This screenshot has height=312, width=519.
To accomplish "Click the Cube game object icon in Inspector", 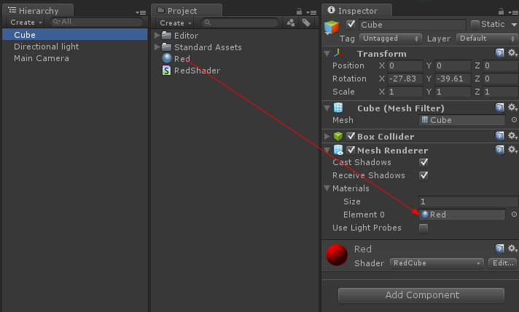I will pyautogui.click(x=332, y=28).
